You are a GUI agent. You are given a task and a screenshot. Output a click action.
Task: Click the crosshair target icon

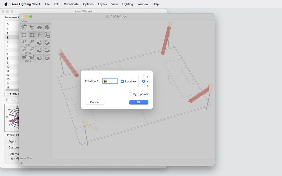[47, 27]
